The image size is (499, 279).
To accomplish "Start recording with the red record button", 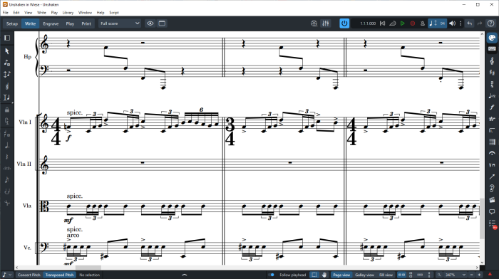I will point(413,23).
